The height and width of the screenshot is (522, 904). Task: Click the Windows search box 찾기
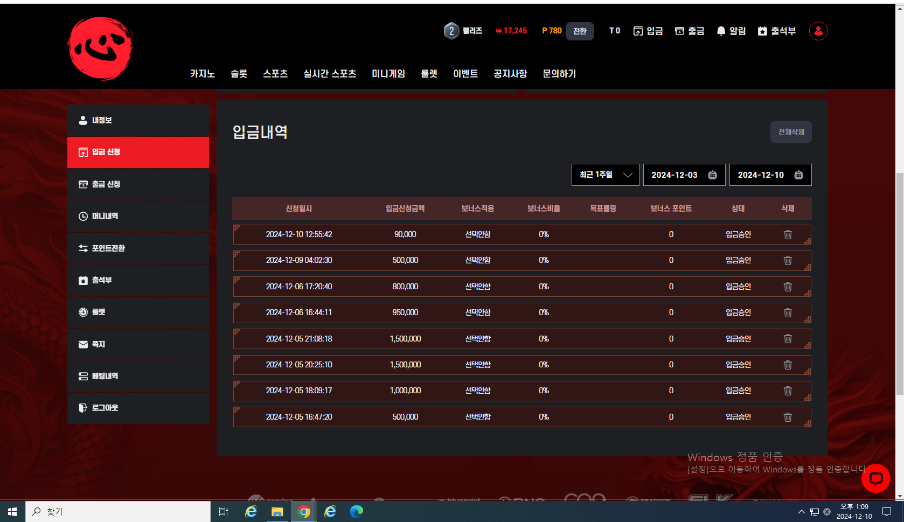(117, 512)
